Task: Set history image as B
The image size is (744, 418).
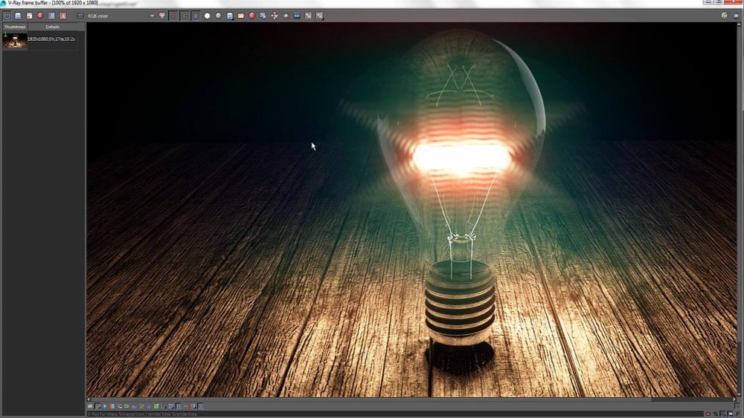Action: tap(62, 16)
